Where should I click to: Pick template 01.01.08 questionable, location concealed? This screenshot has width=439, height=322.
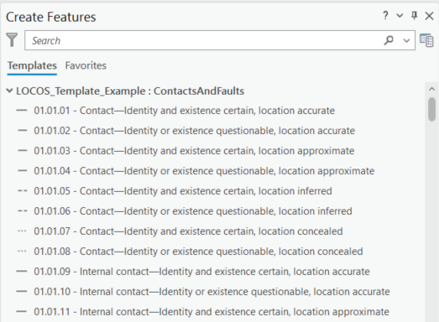[x=198, y=252]
